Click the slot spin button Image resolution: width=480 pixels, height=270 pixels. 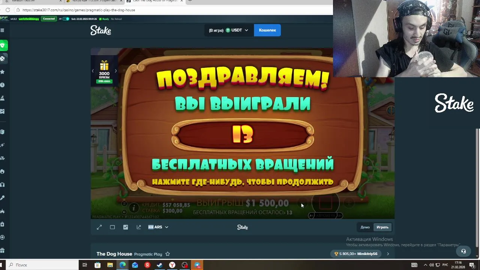pyautogui.click(x=325, y=203)
